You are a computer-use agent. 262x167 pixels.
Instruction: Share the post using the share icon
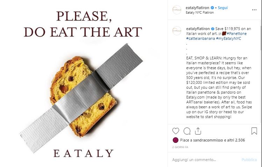point(198,131)
